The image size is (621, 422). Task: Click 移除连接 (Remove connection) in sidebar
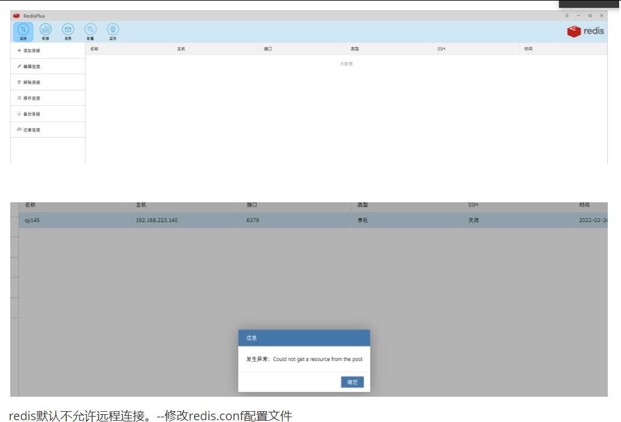pyautogui.click(x=48, y=82)
